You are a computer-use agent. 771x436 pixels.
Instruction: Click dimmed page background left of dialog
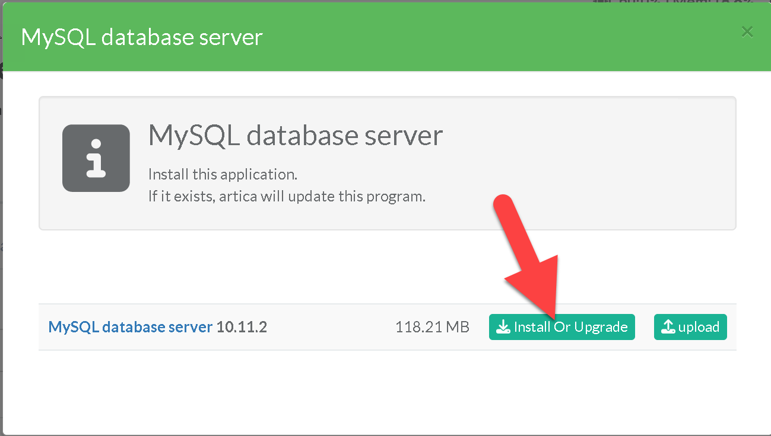(x=1, y=237)
